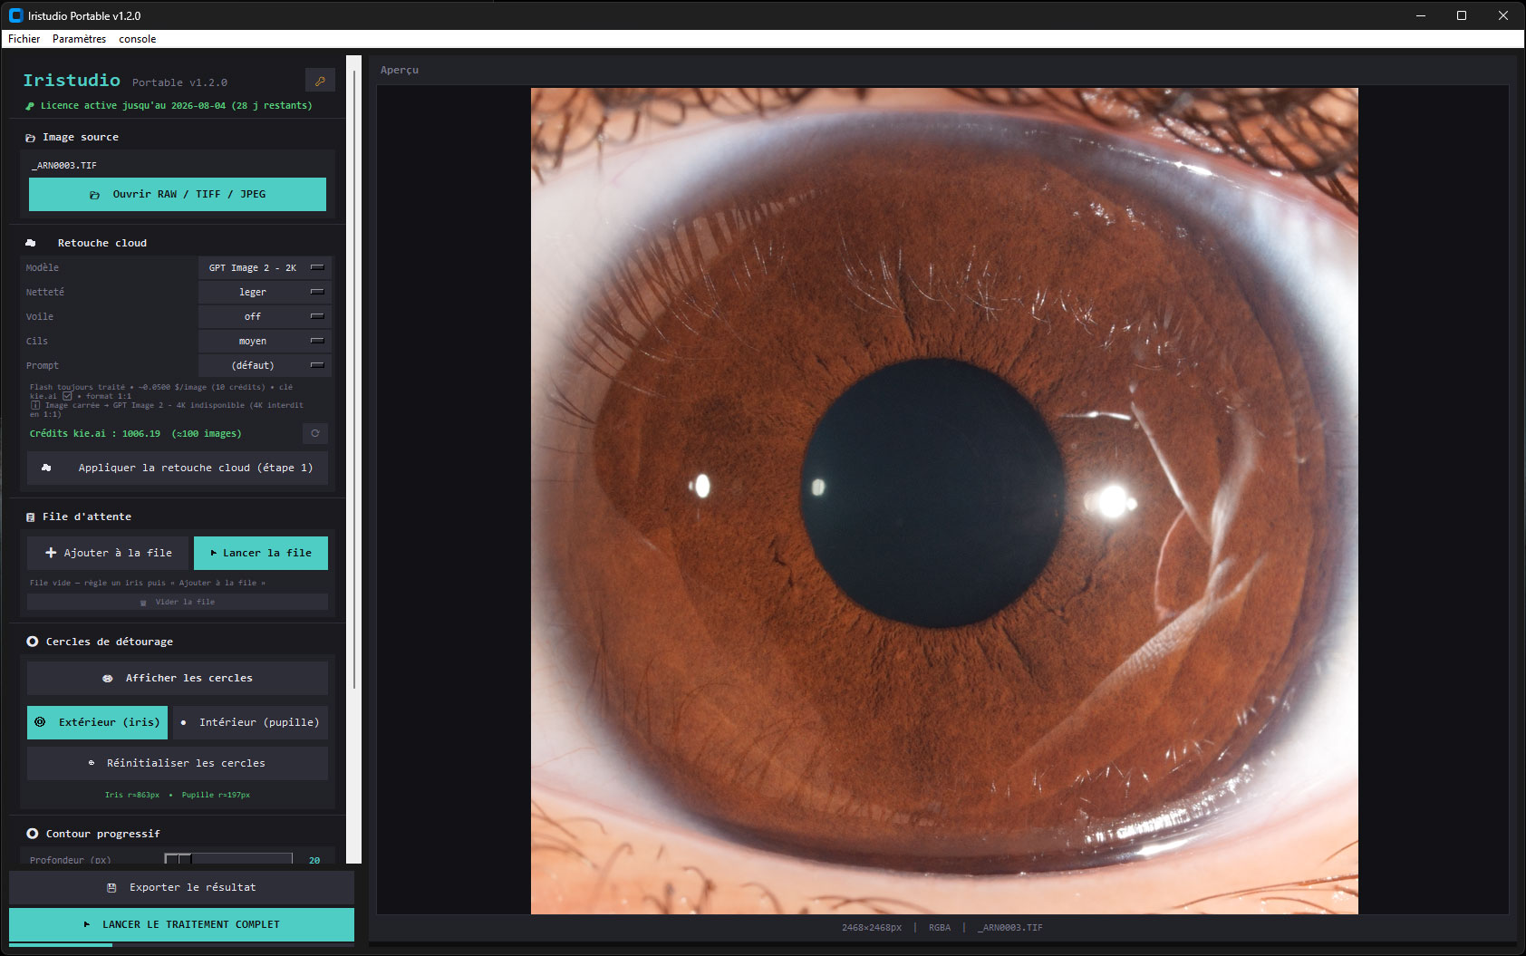Click the File vide queue hint text
The width and height of the screenshot is (1526, 956).
[x=148, y=583]
